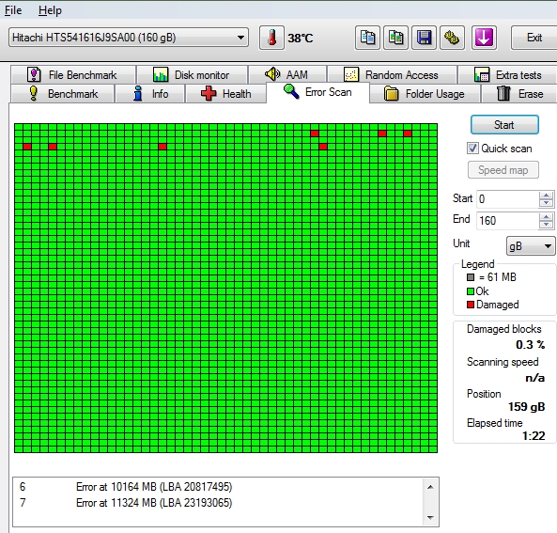Click the copy screenshot to clipboard icon

395,38
